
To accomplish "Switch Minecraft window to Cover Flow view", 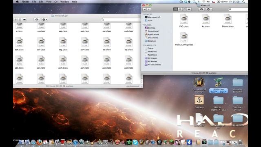I will pos(189,9).
